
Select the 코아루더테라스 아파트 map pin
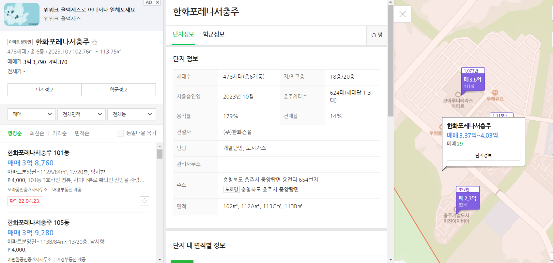point(458,101)
